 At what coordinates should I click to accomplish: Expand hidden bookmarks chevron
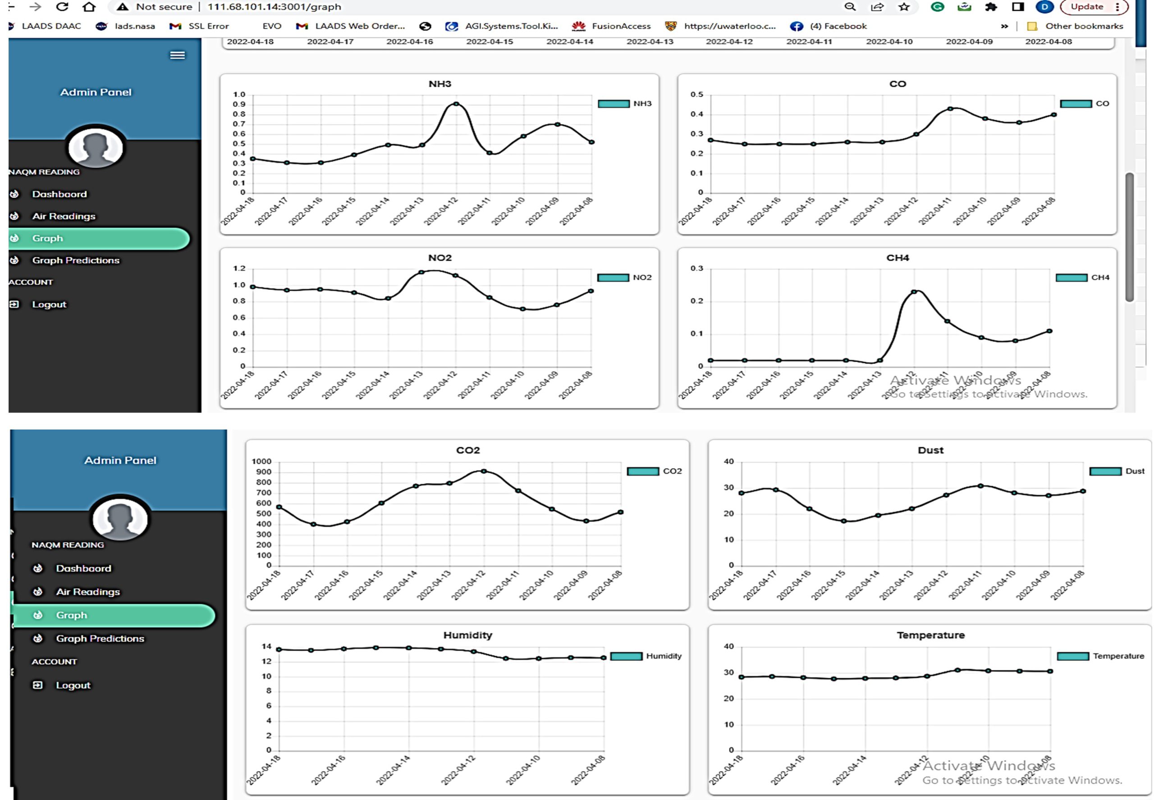click(1004, 26)
